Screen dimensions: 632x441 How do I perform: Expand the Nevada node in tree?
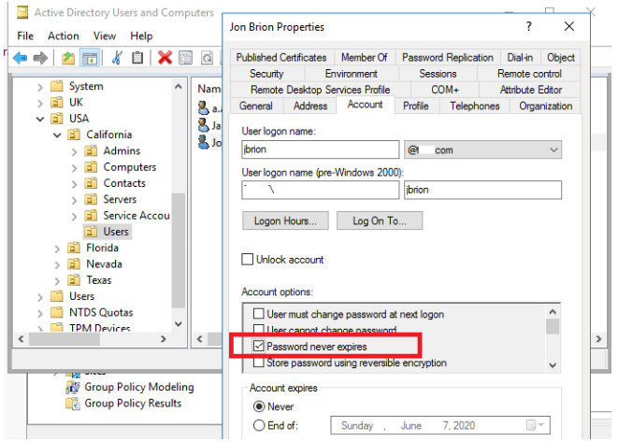point(57,265)
